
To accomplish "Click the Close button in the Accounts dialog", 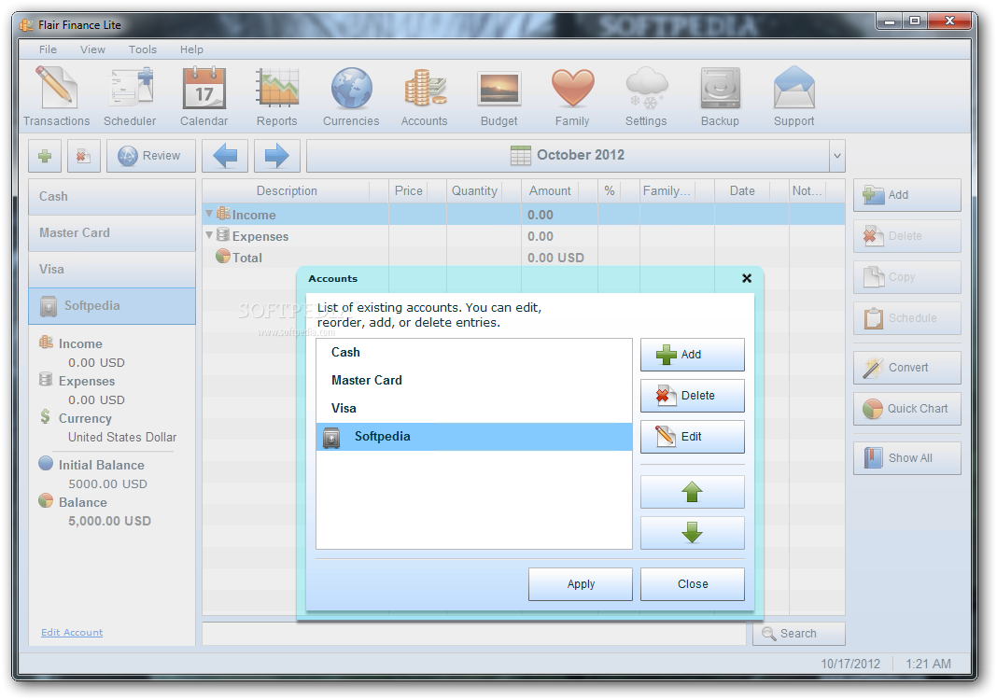I will (692, 583).
